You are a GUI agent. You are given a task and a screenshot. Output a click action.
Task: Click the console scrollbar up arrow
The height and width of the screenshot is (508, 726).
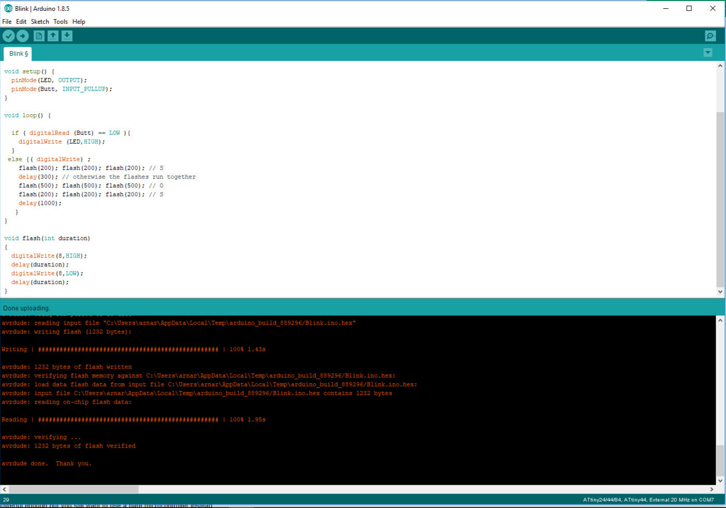point(720,320)
